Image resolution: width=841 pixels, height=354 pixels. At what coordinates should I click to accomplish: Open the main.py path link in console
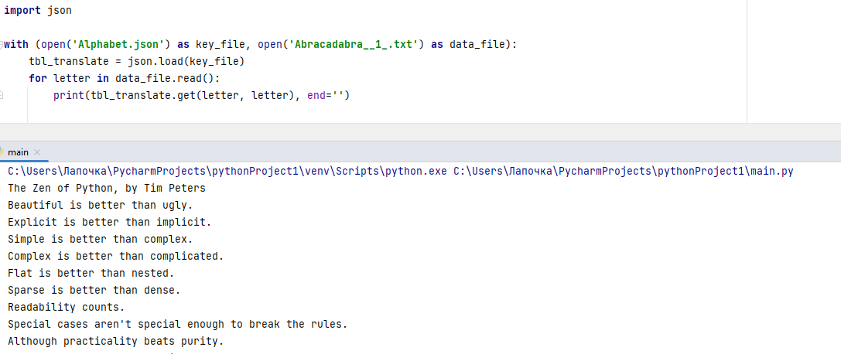[624, 172]
